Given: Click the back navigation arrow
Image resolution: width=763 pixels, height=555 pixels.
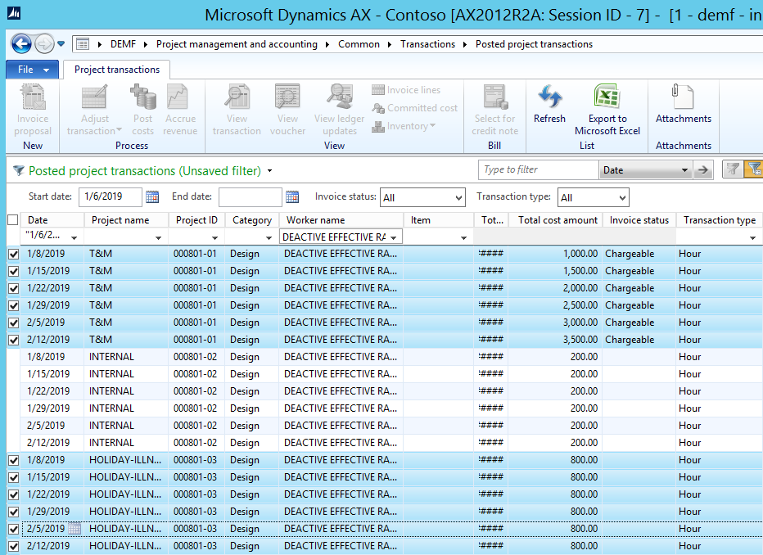Looking at the screenshot, I should click(21, 44).
